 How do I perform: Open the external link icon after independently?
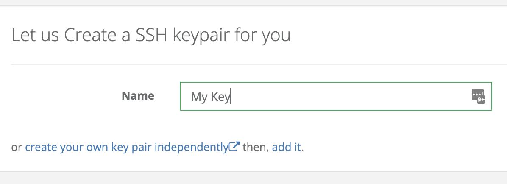pyautogui.click(x=234, y=147)
